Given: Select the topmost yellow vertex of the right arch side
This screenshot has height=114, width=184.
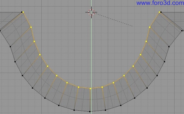Looking at the screenshot, I should point(159,12).
